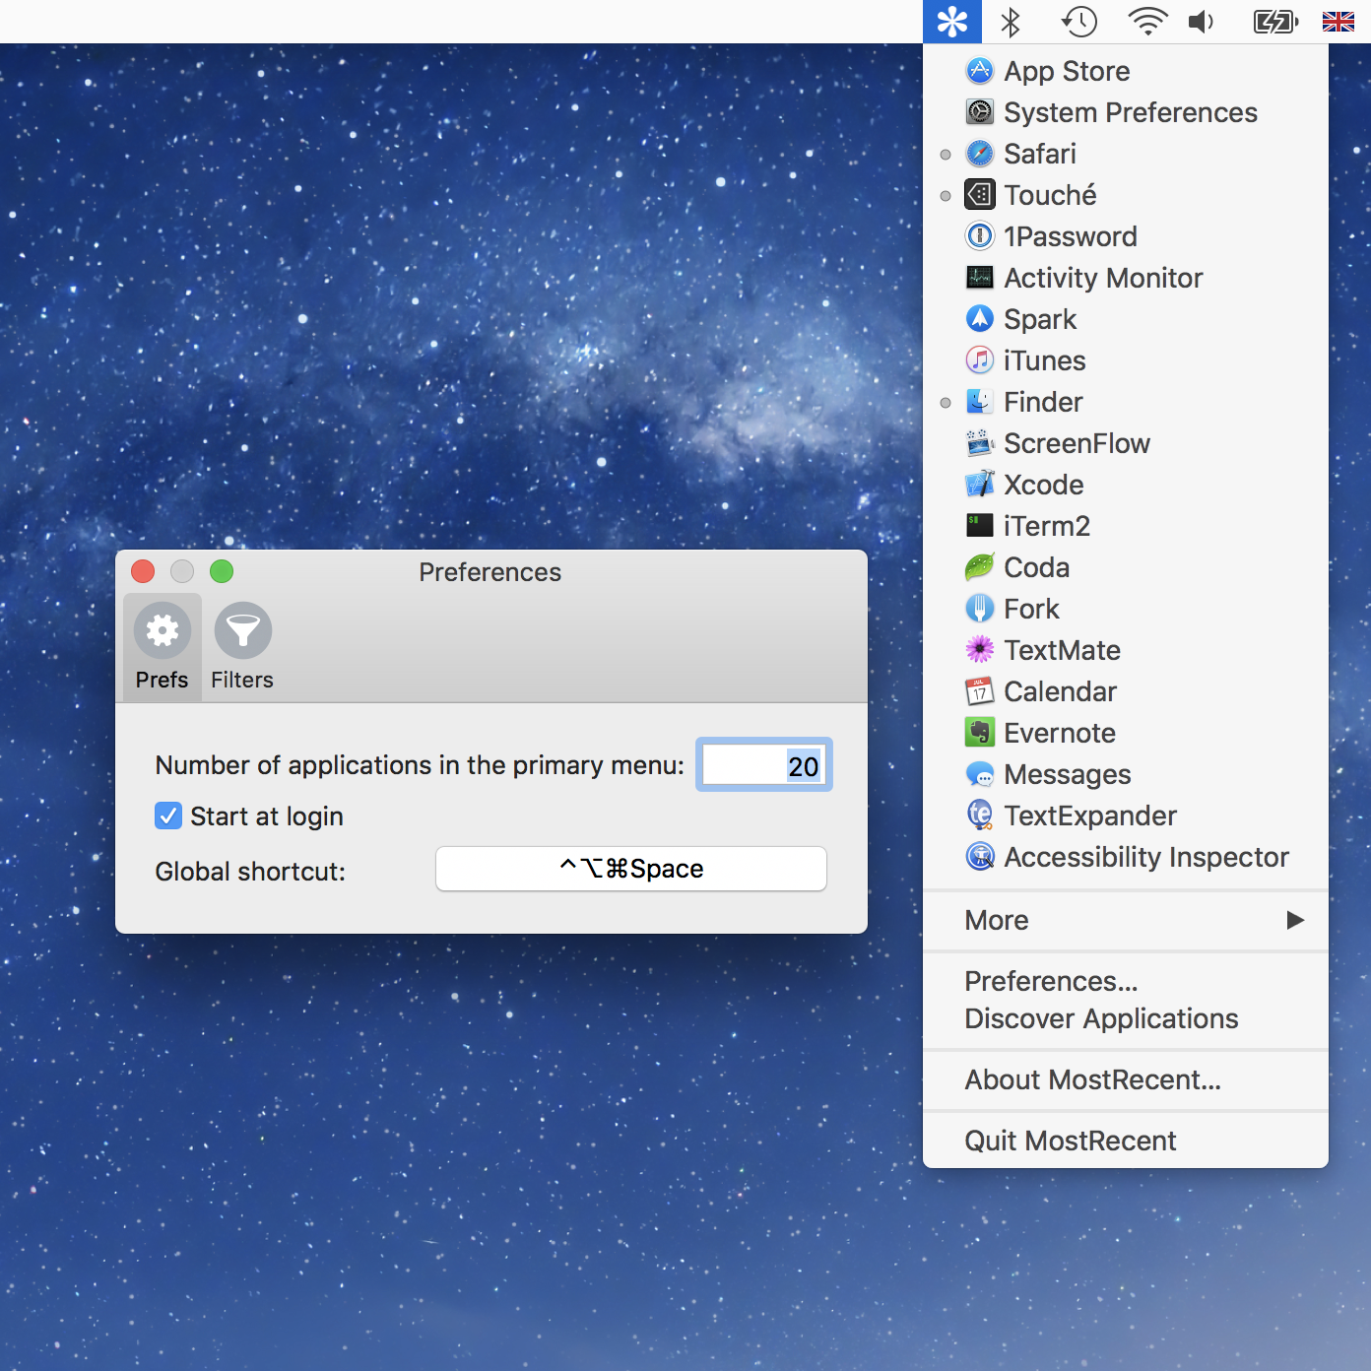
Task: Select the iTerm2 menu entry text
Action: pyautogui.click(x=1047, y=526)
